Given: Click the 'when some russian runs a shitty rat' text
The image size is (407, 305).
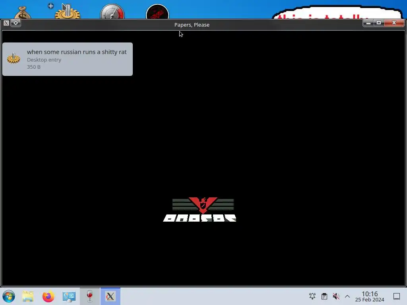Looking at the screenshot, I should click(77, 52).
